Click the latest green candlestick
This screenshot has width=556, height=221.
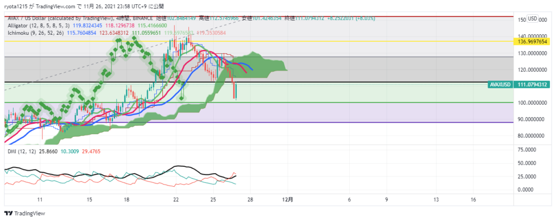pos(236,90)
